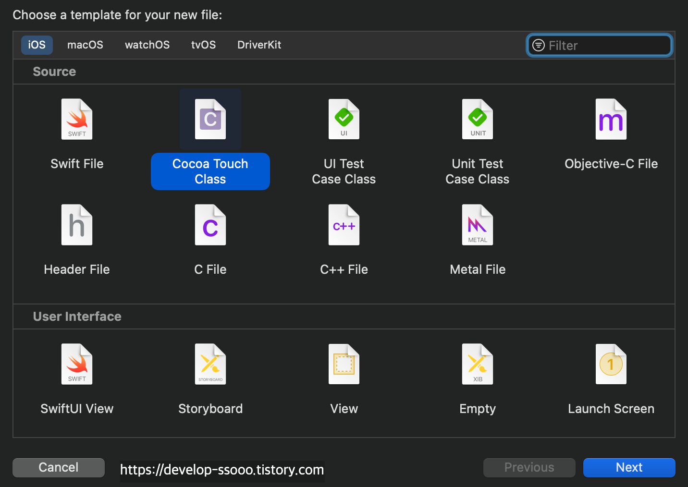Screen dimensions: 688x487
Task: Switch to the tvOS platform tab
Action: point(203,45)
